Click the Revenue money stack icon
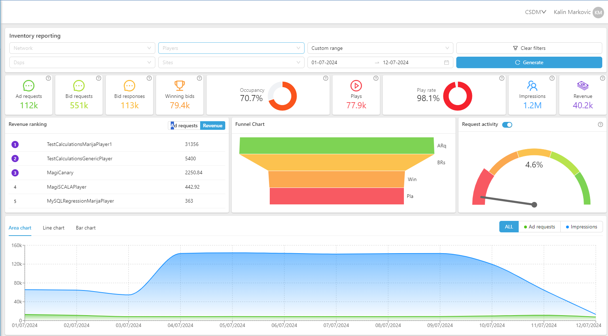 (x=583, y=86)
